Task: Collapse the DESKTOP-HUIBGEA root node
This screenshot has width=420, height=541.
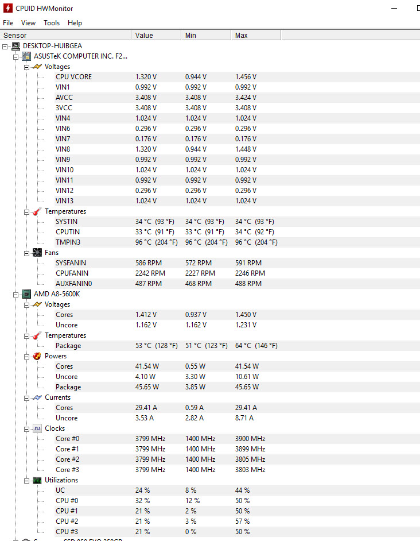Action: 5,47
